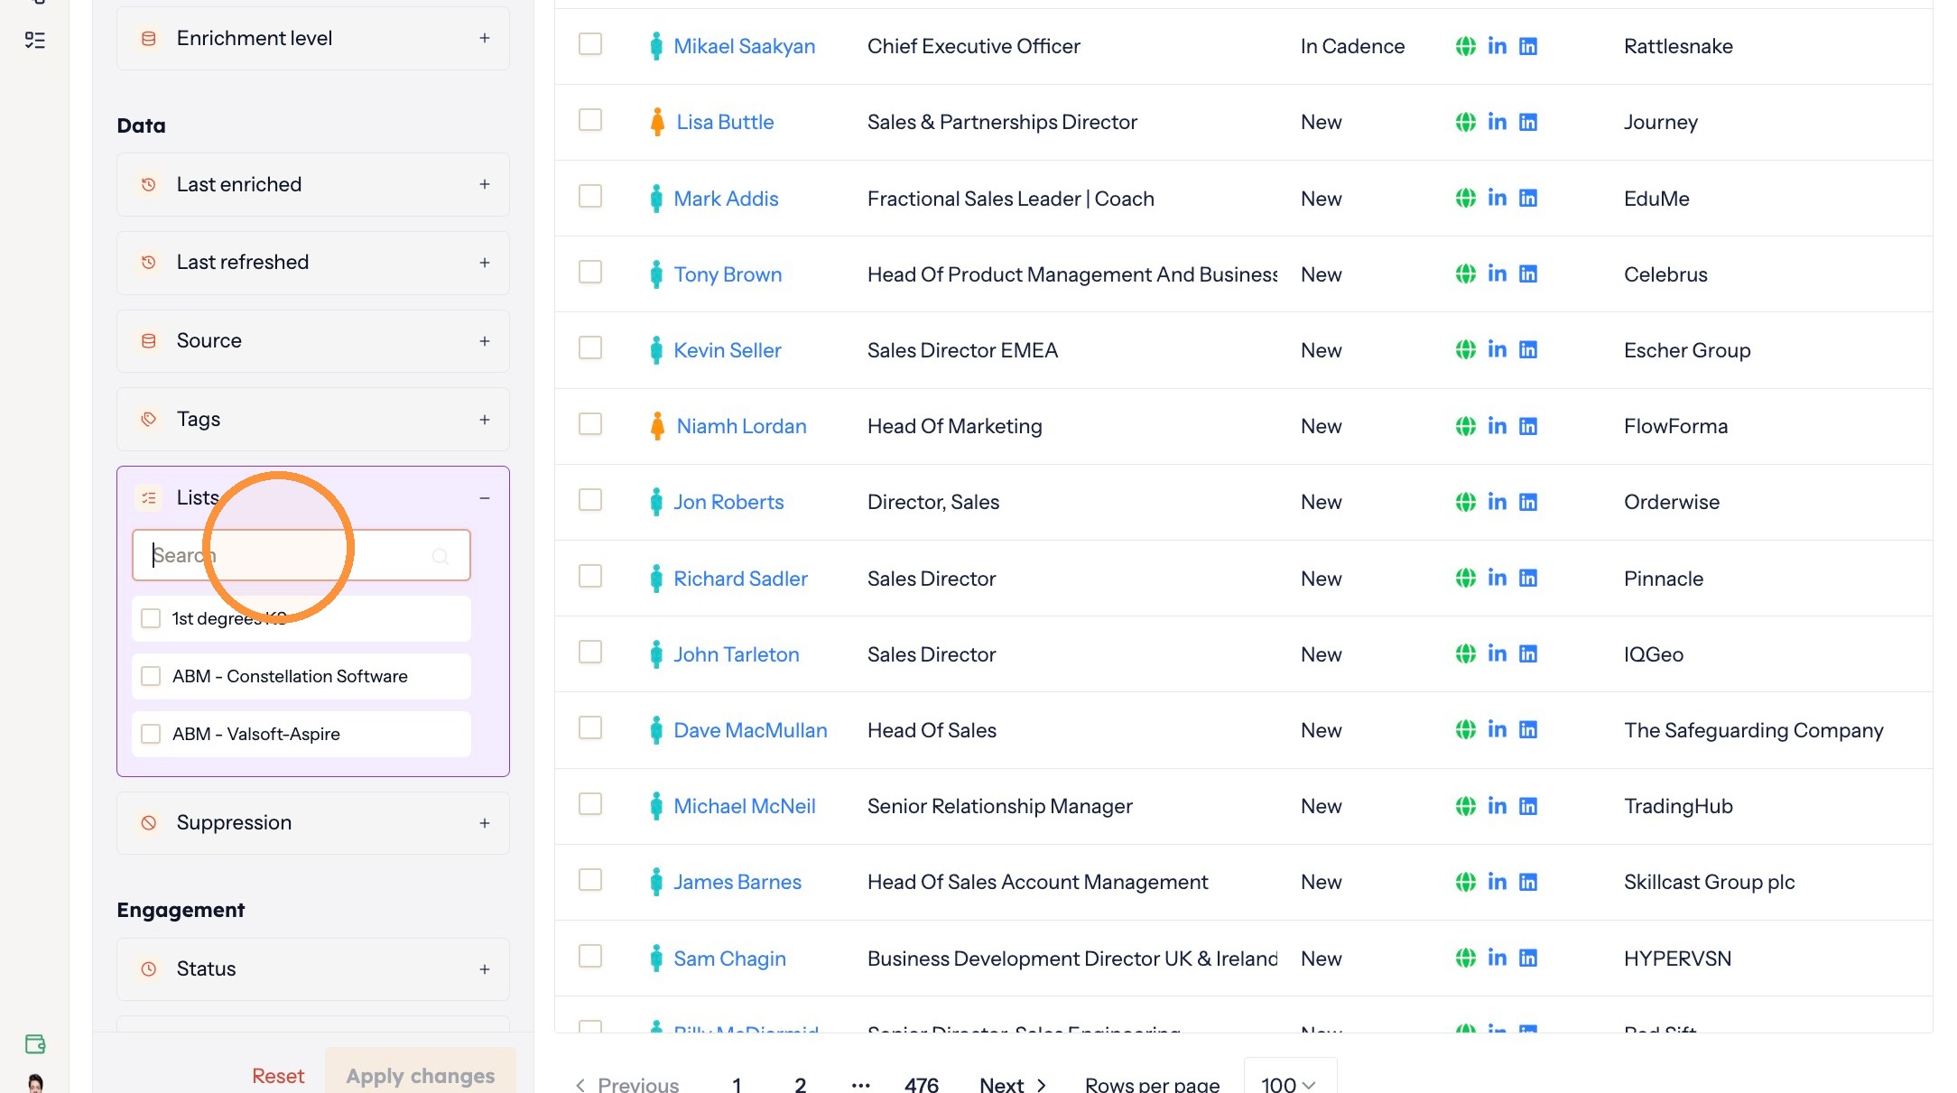This screenshot has height=1093, width=1957.
Task: Click the Next page button
Action: coord(1012,1085)
